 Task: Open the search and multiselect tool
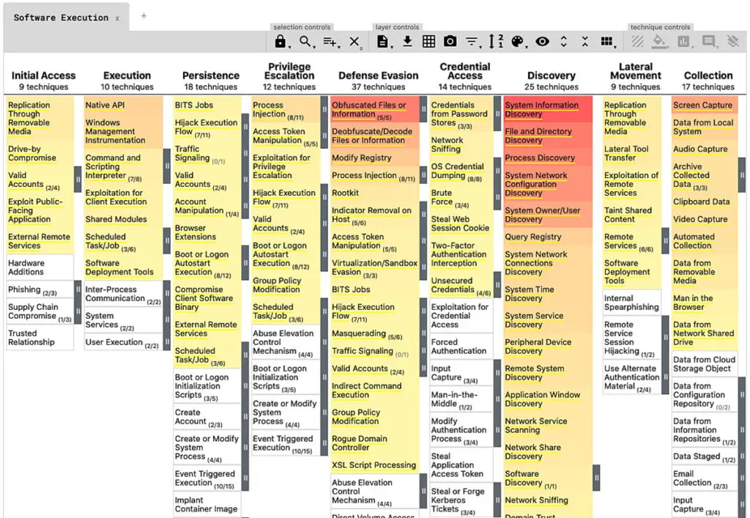(303, 42)
